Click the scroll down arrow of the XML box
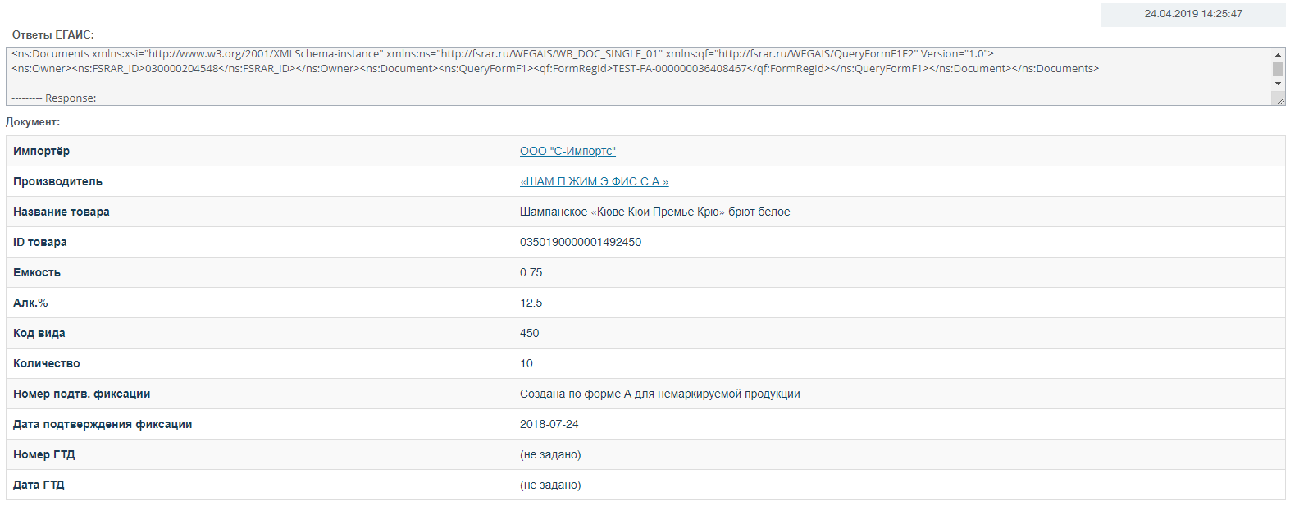 [x=1278, y=84]
